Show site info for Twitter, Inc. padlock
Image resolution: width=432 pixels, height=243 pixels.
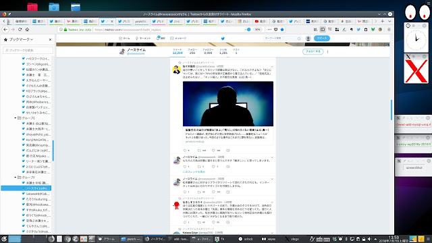pyautogui.click(x=65, y=30)
